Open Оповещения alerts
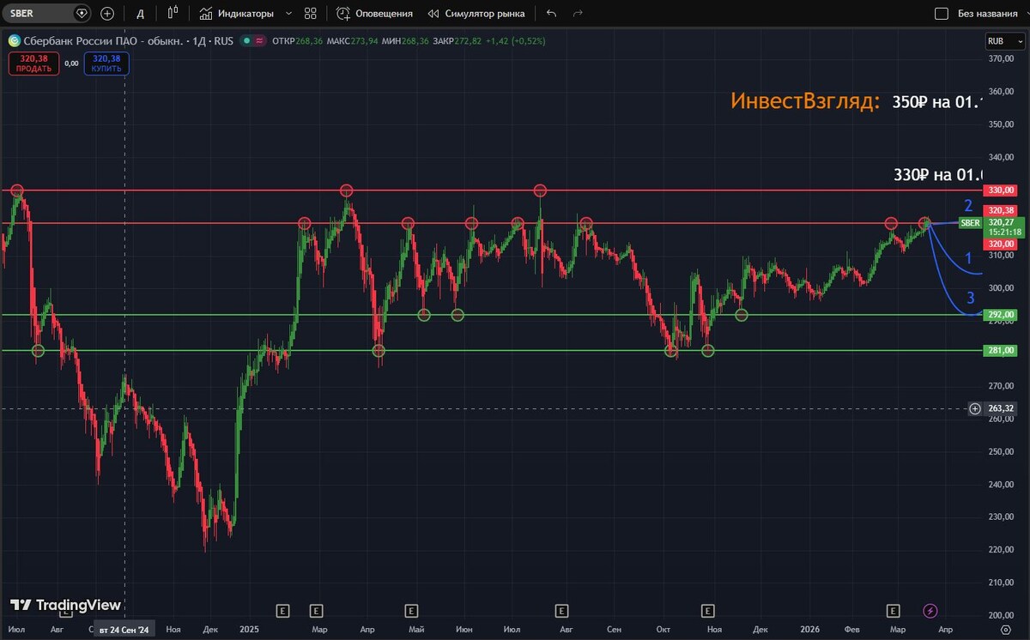1030x640 pixels. tap(374, 14)
